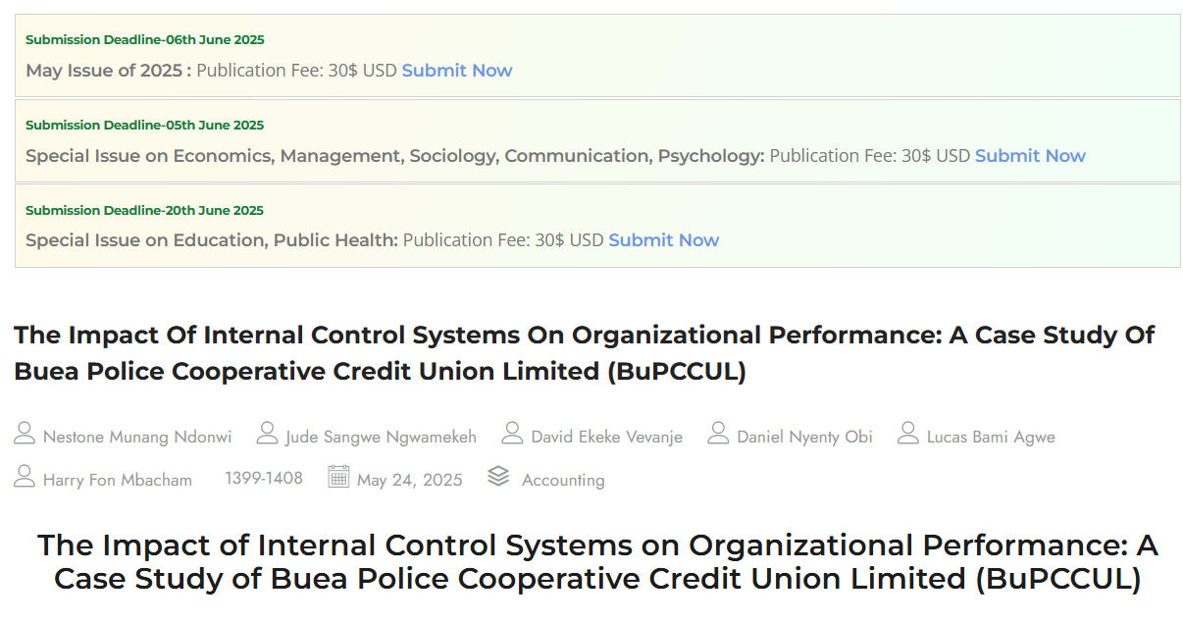This screenshot has height=623, width=1183.
Task: Click the person icon beside Jude Sangwe Ngwamekeh
Action: pos(267,434)
